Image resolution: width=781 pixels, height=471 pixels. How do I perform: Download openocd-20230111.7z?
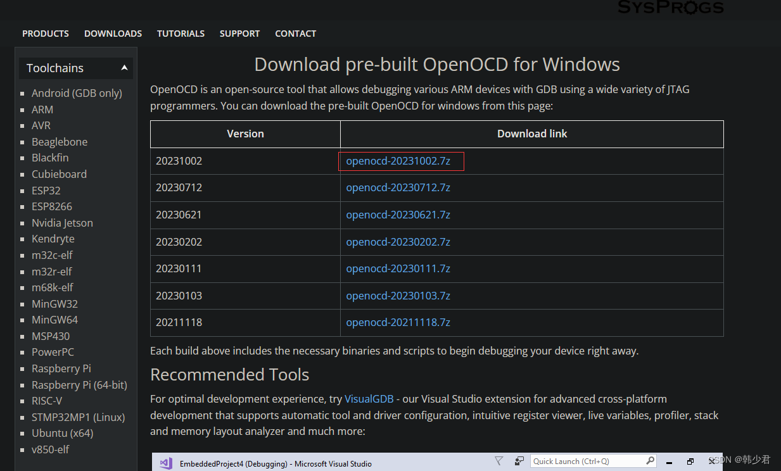click(398, 268)
